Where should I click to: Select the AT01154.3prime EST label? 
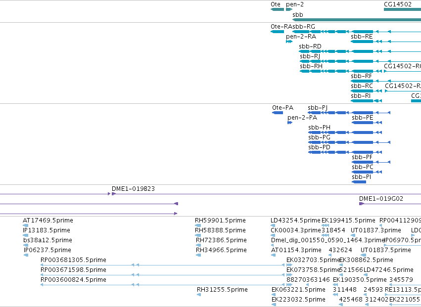pyautogui.click(x=296, y=250)
